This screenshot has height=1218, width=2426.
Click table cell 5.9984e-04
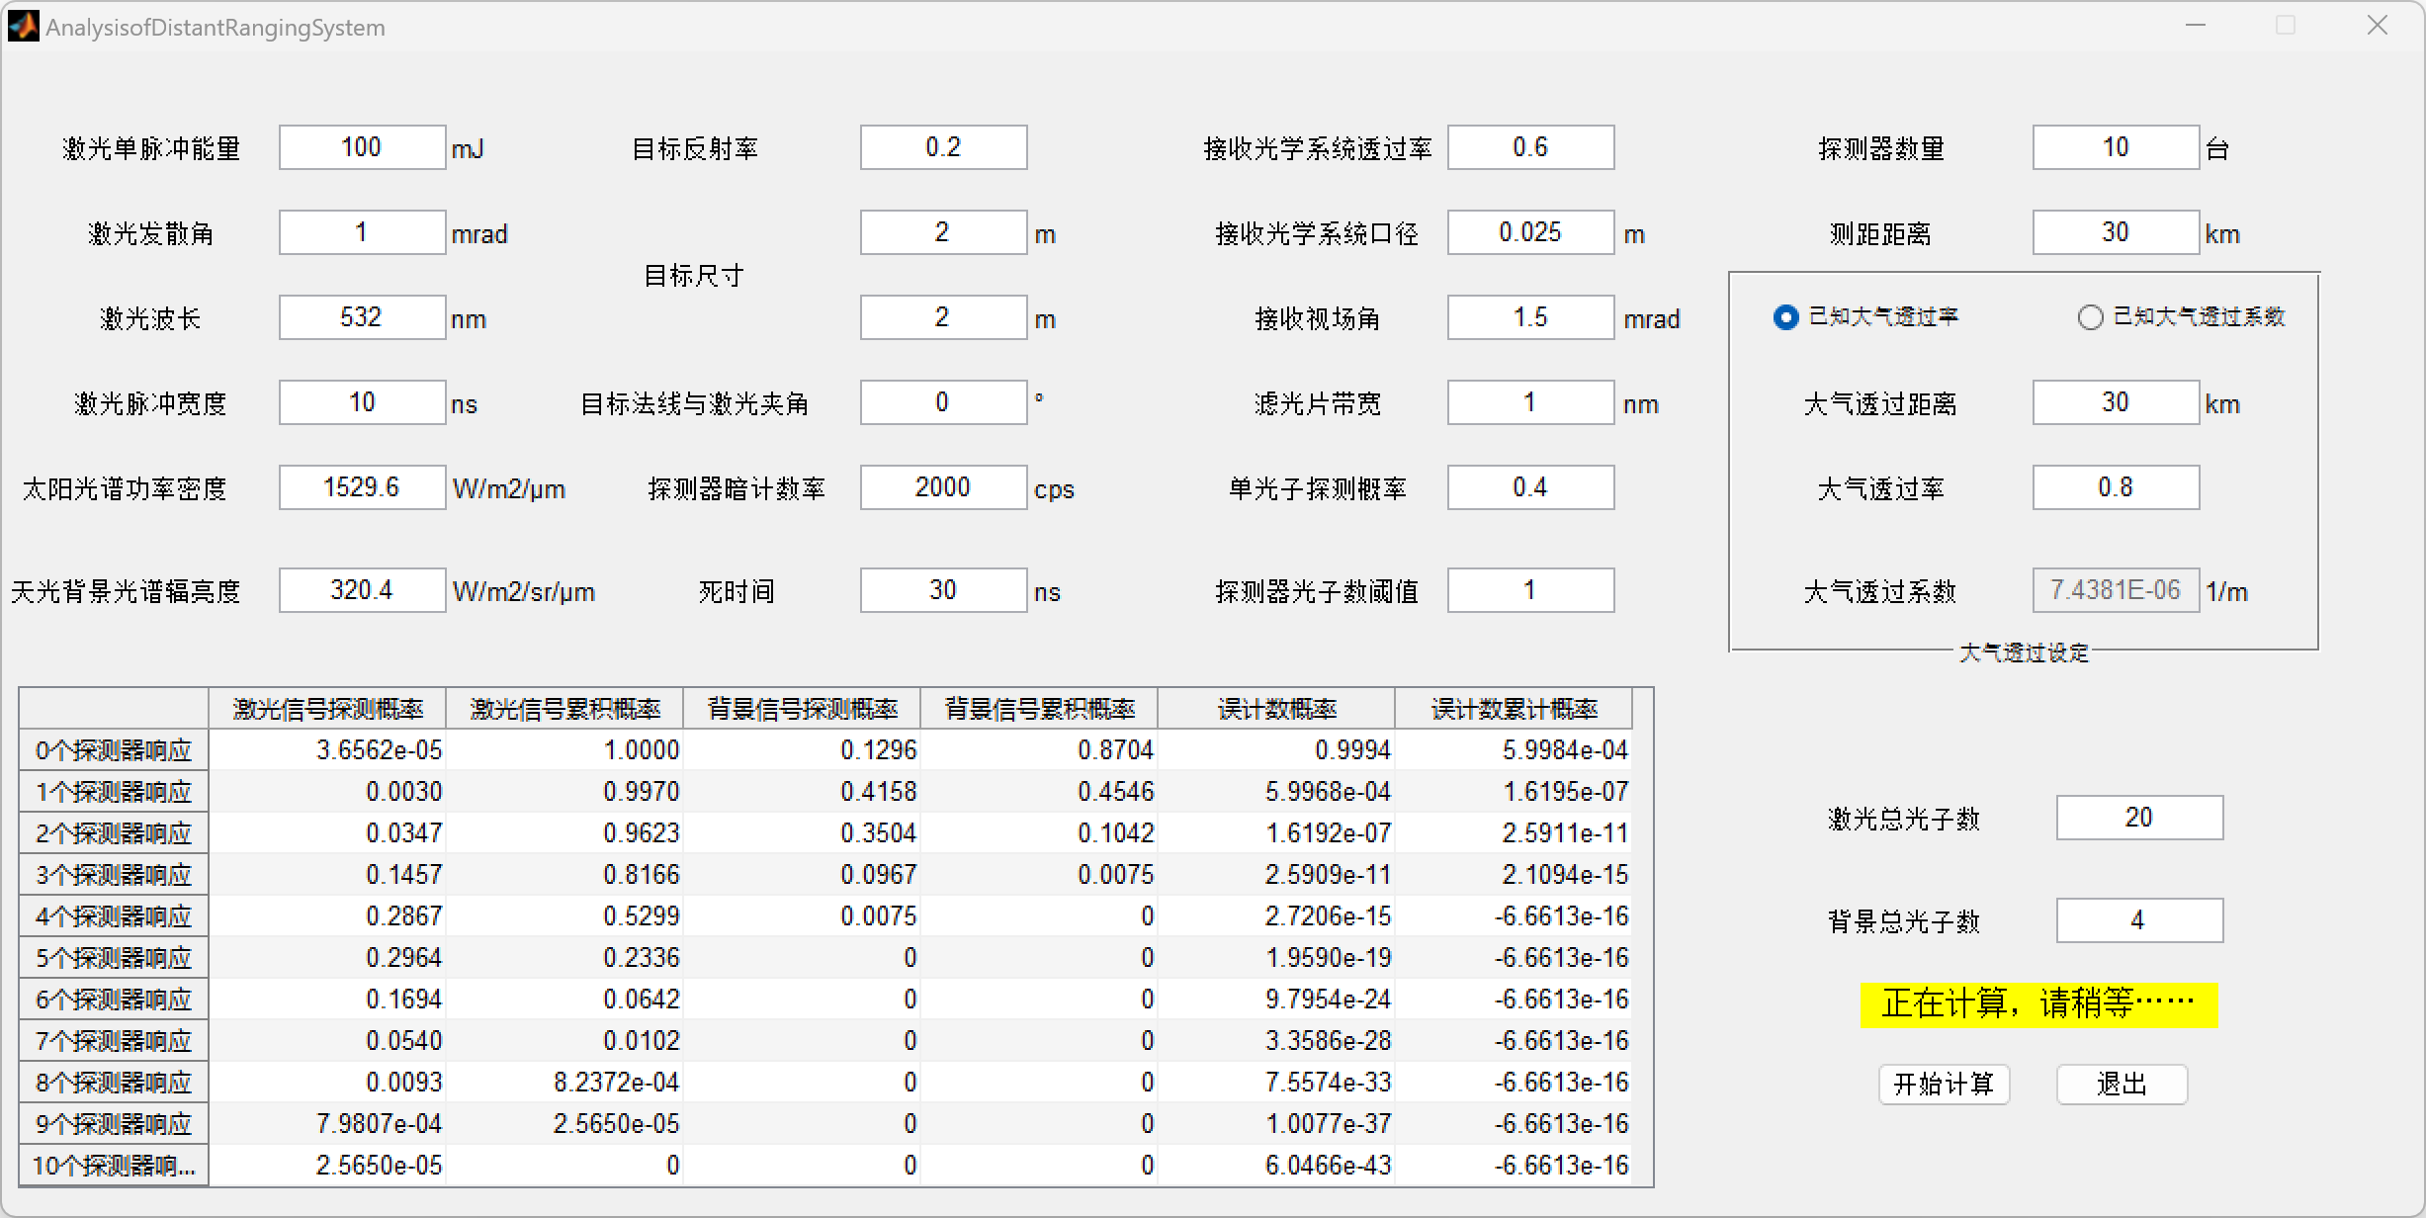tap(1514, 750)
